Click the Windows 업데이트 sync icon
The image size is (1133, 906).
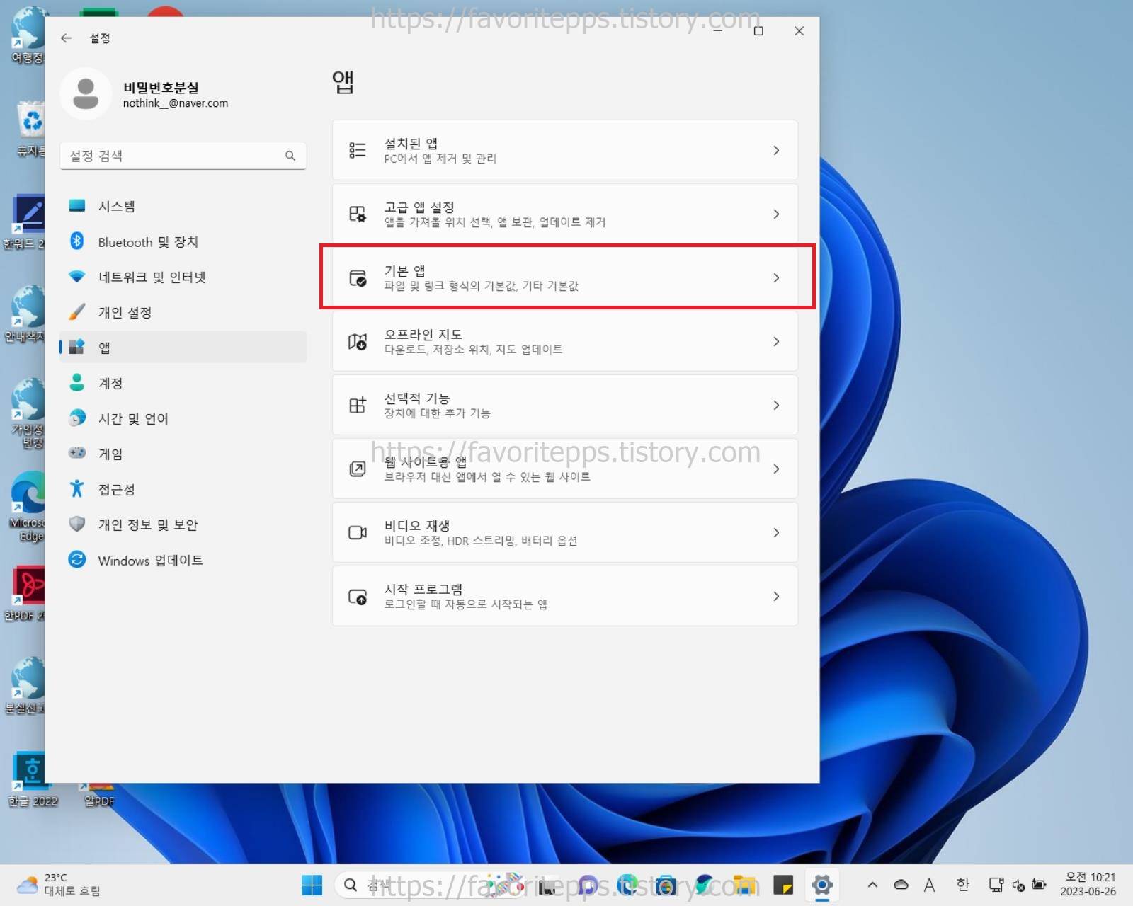click(77, 559)
